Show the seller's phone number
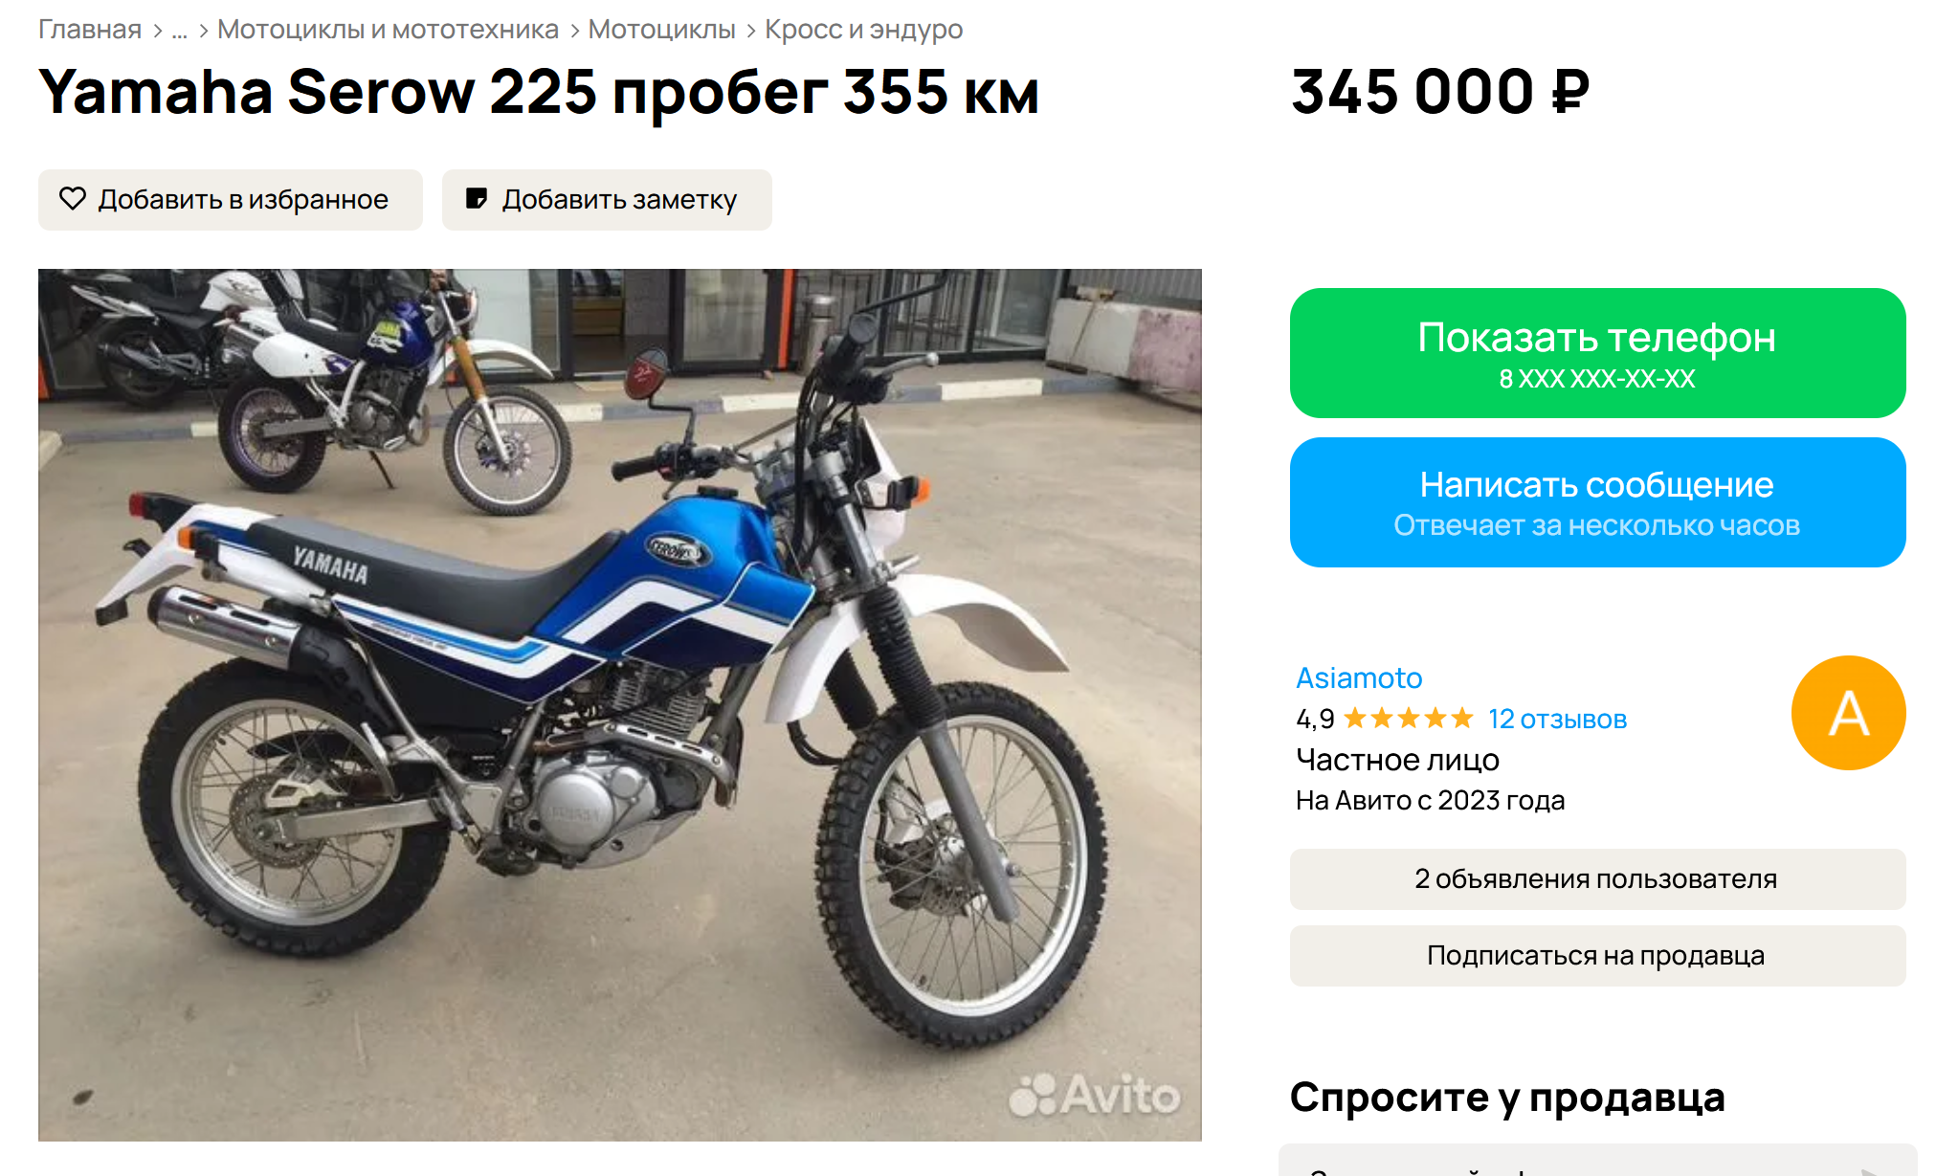 coord(1597,353)
